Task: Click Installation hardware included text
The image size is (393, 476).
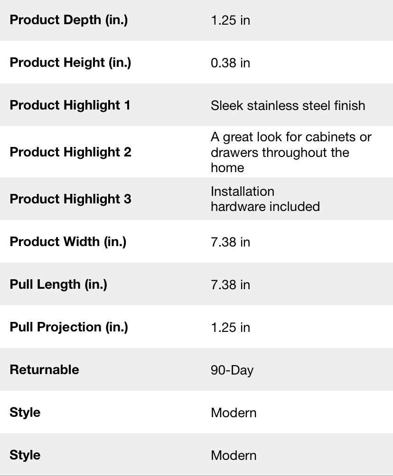Action: coord(265,199)
